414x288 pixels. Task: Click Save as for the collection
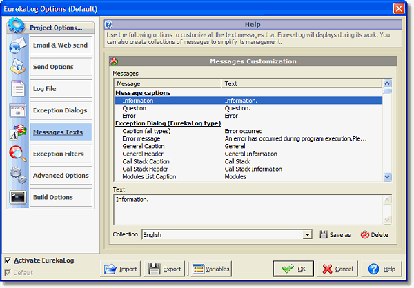click(x=335, y=234)
